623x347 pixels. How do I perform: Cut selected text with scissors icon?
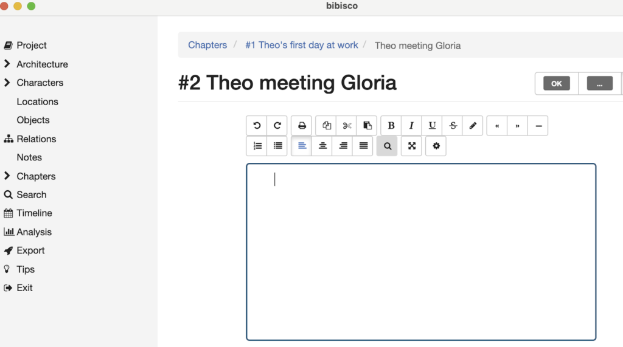(347, 126)
